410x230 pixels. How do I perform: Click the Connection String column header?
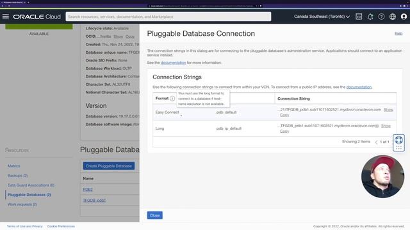click(293, 98)
